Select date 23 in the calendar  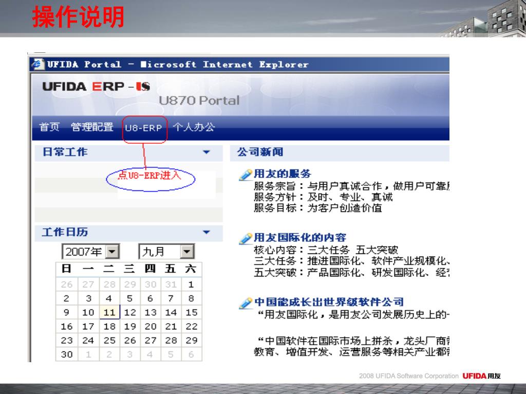[x=67, y=341]
